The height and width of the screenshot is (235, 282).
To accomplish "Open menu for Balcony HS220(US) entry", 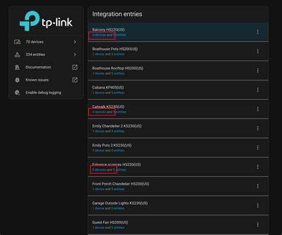I will (x=258, y=32).
